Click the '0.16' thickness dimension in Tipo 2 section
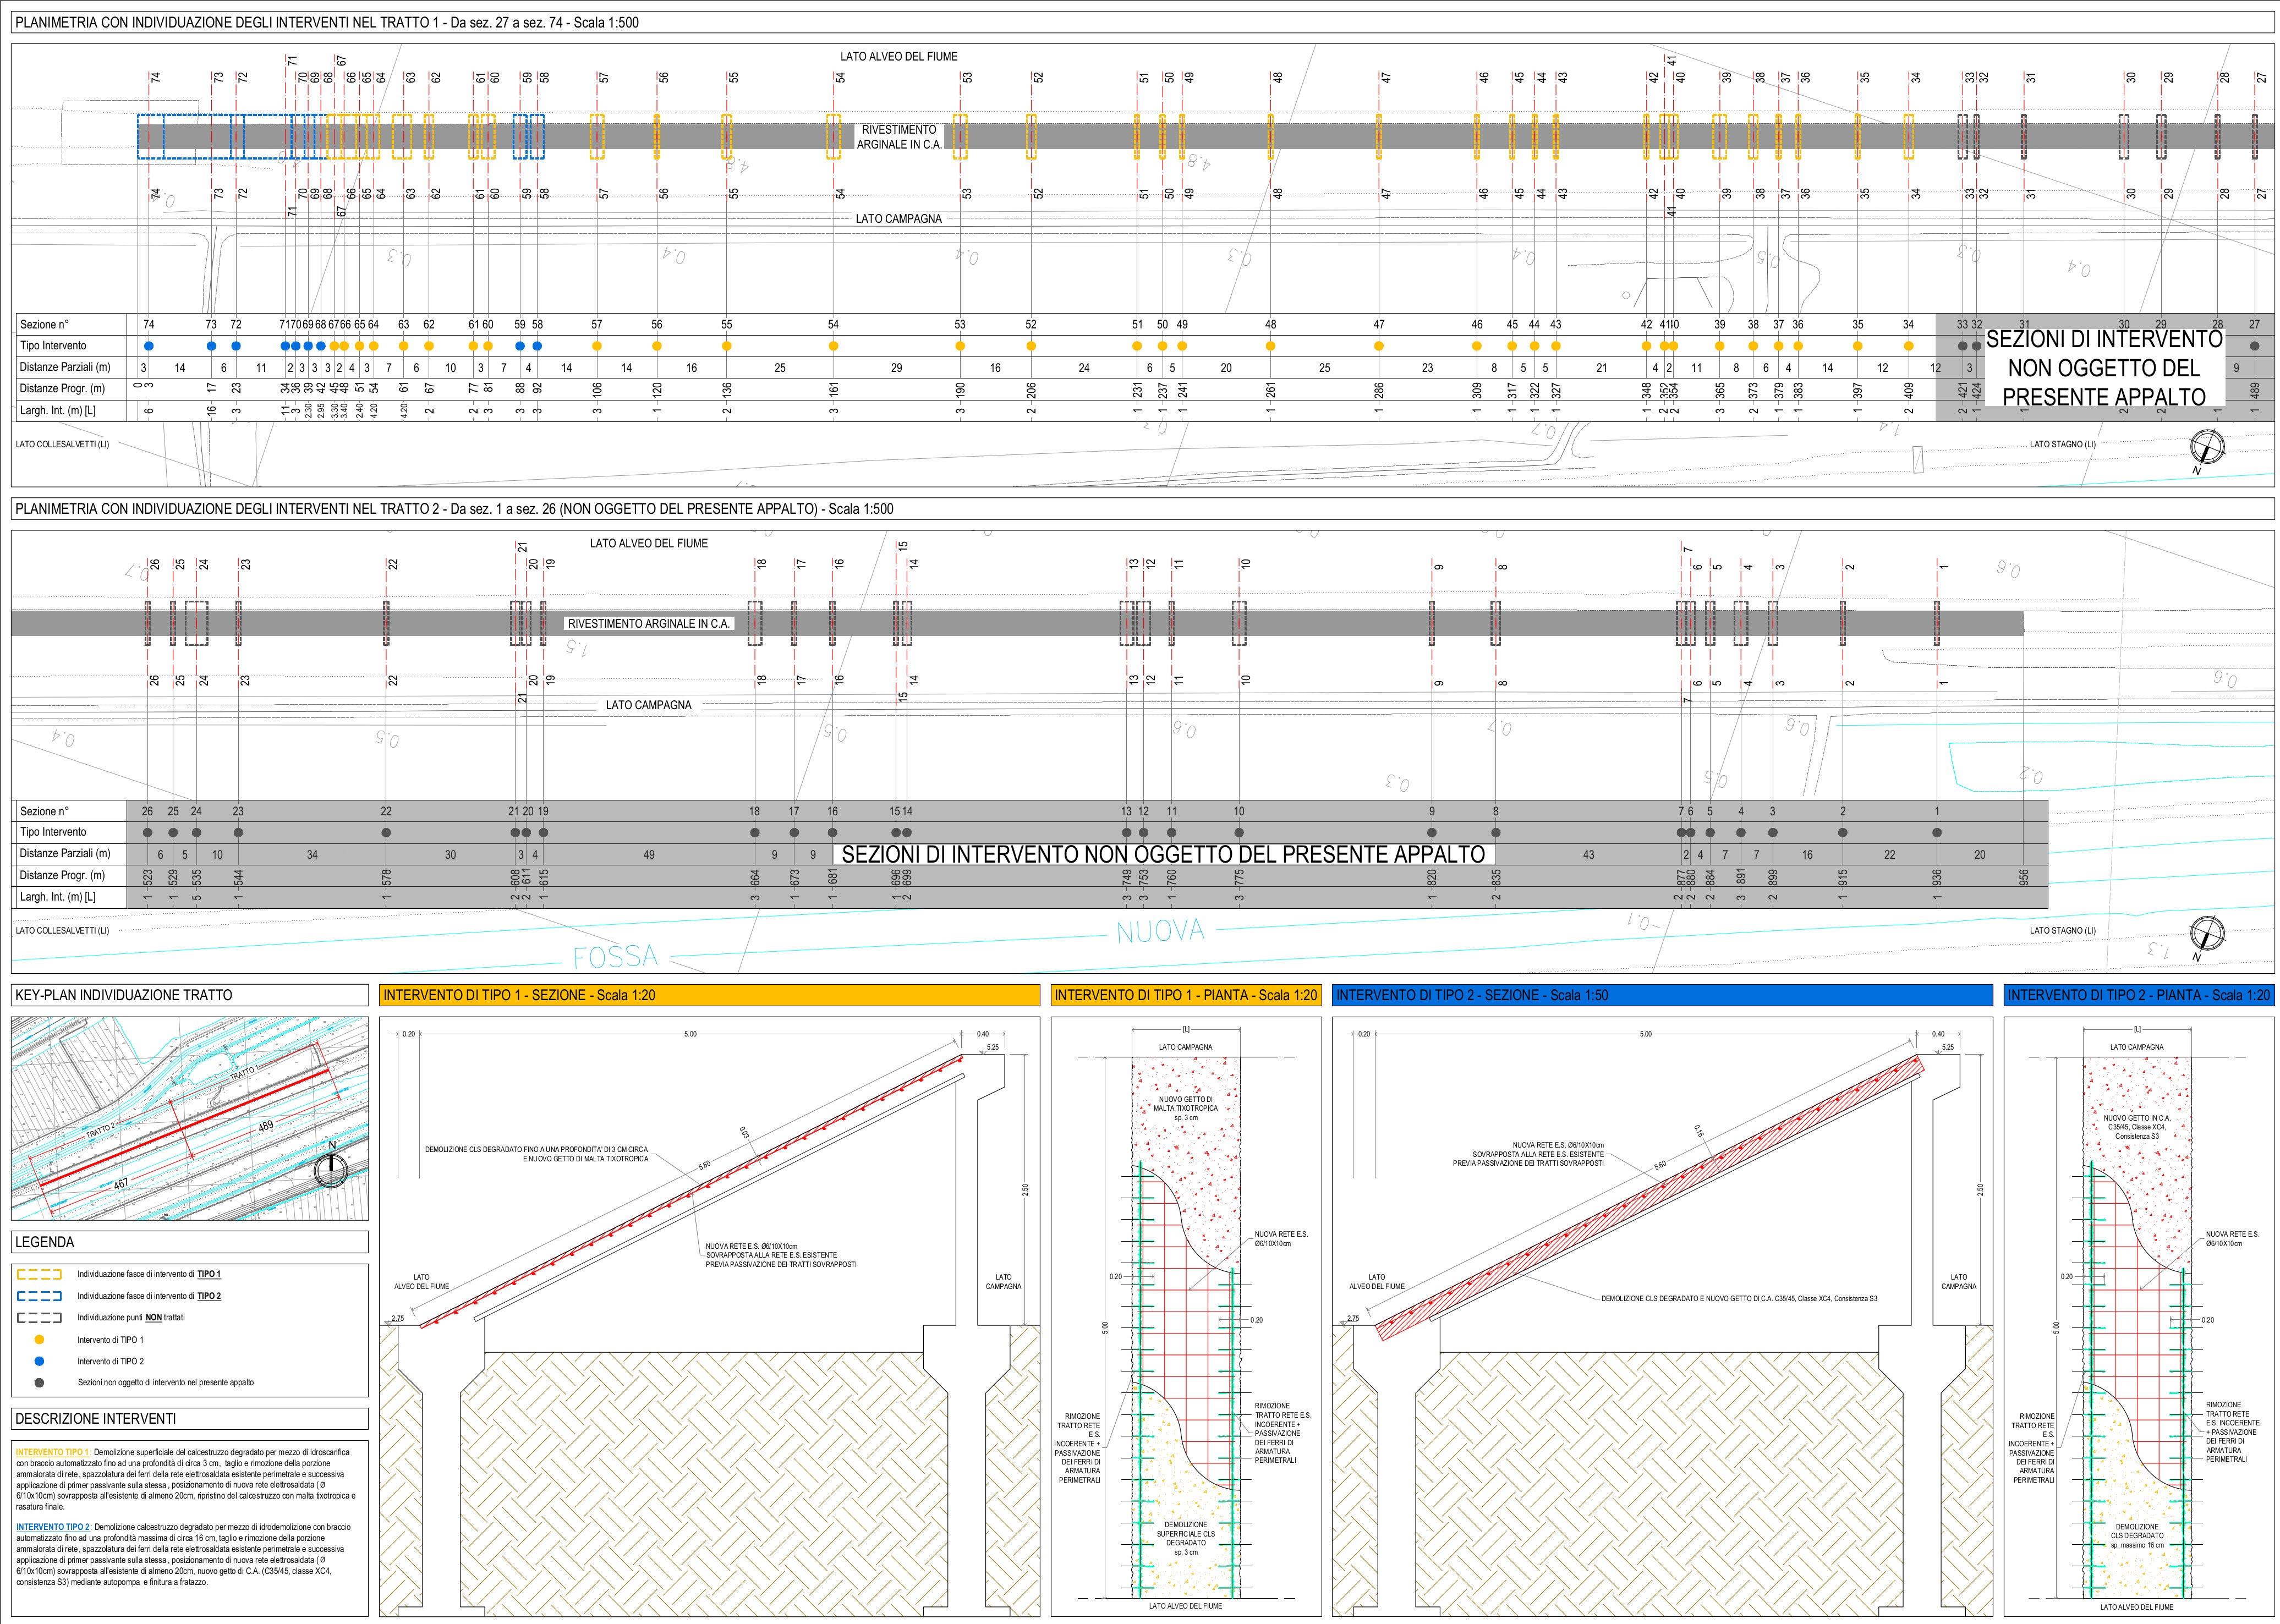Viewport: 2280px width, 1624px height. 1699,1131
